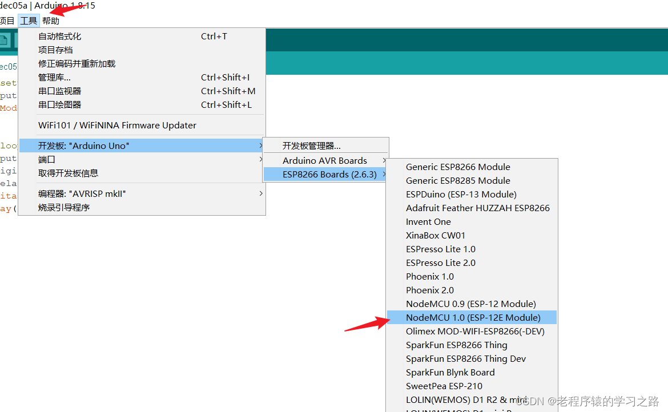Select SparkFun ESP8266 Thing board
This screenshot has height=412, width=668.
472,345
